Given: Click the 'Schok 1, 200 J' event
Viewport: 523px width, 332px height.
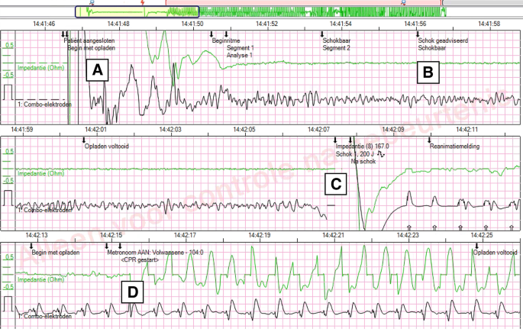Looking at the screenshot, I should tap(355, 154).
